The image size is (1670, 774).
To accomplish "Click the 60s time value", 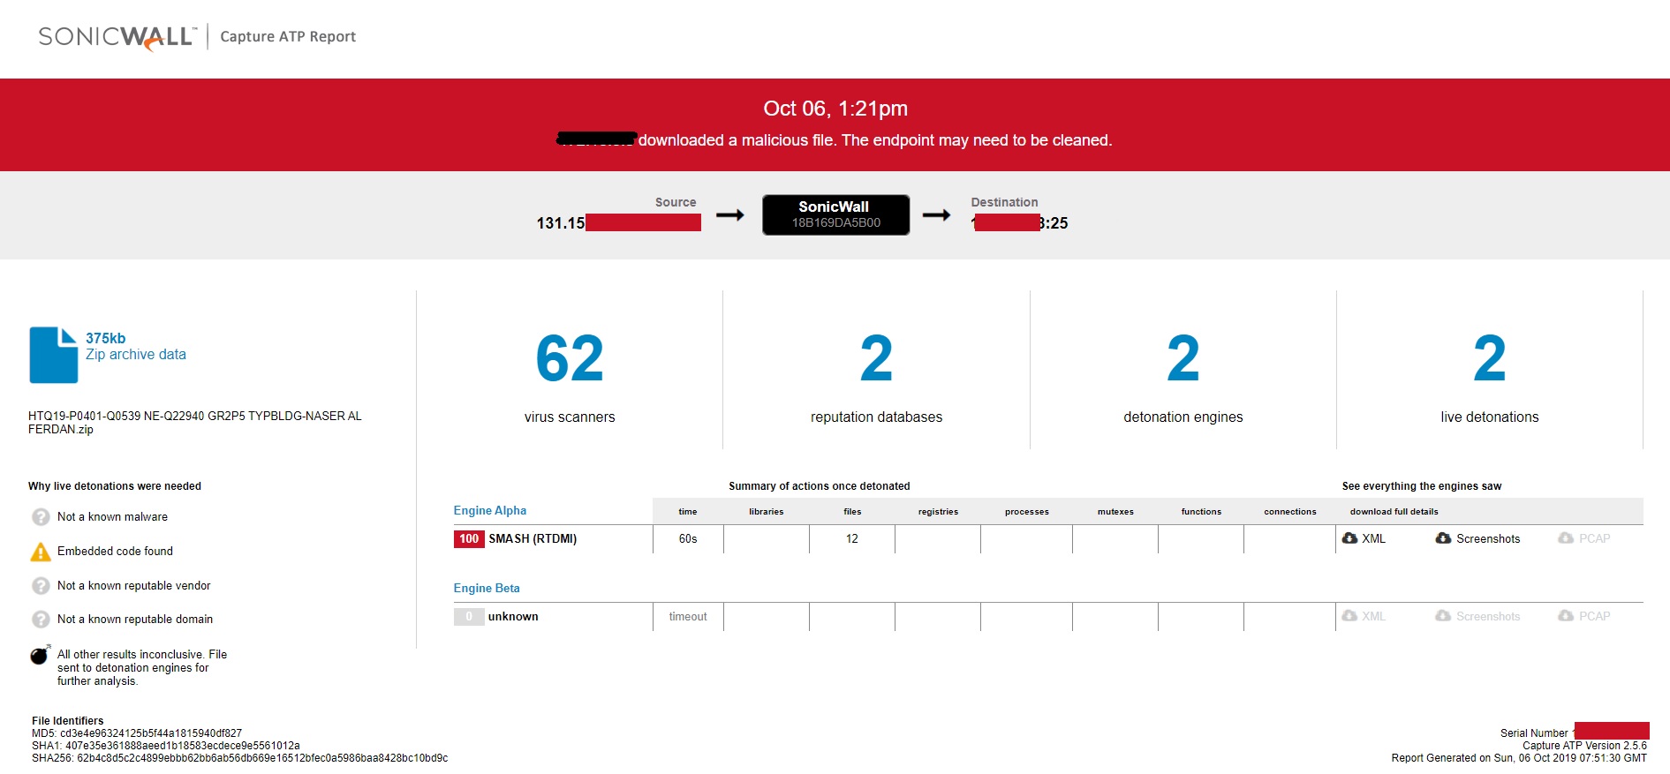I will coord(688,539).
